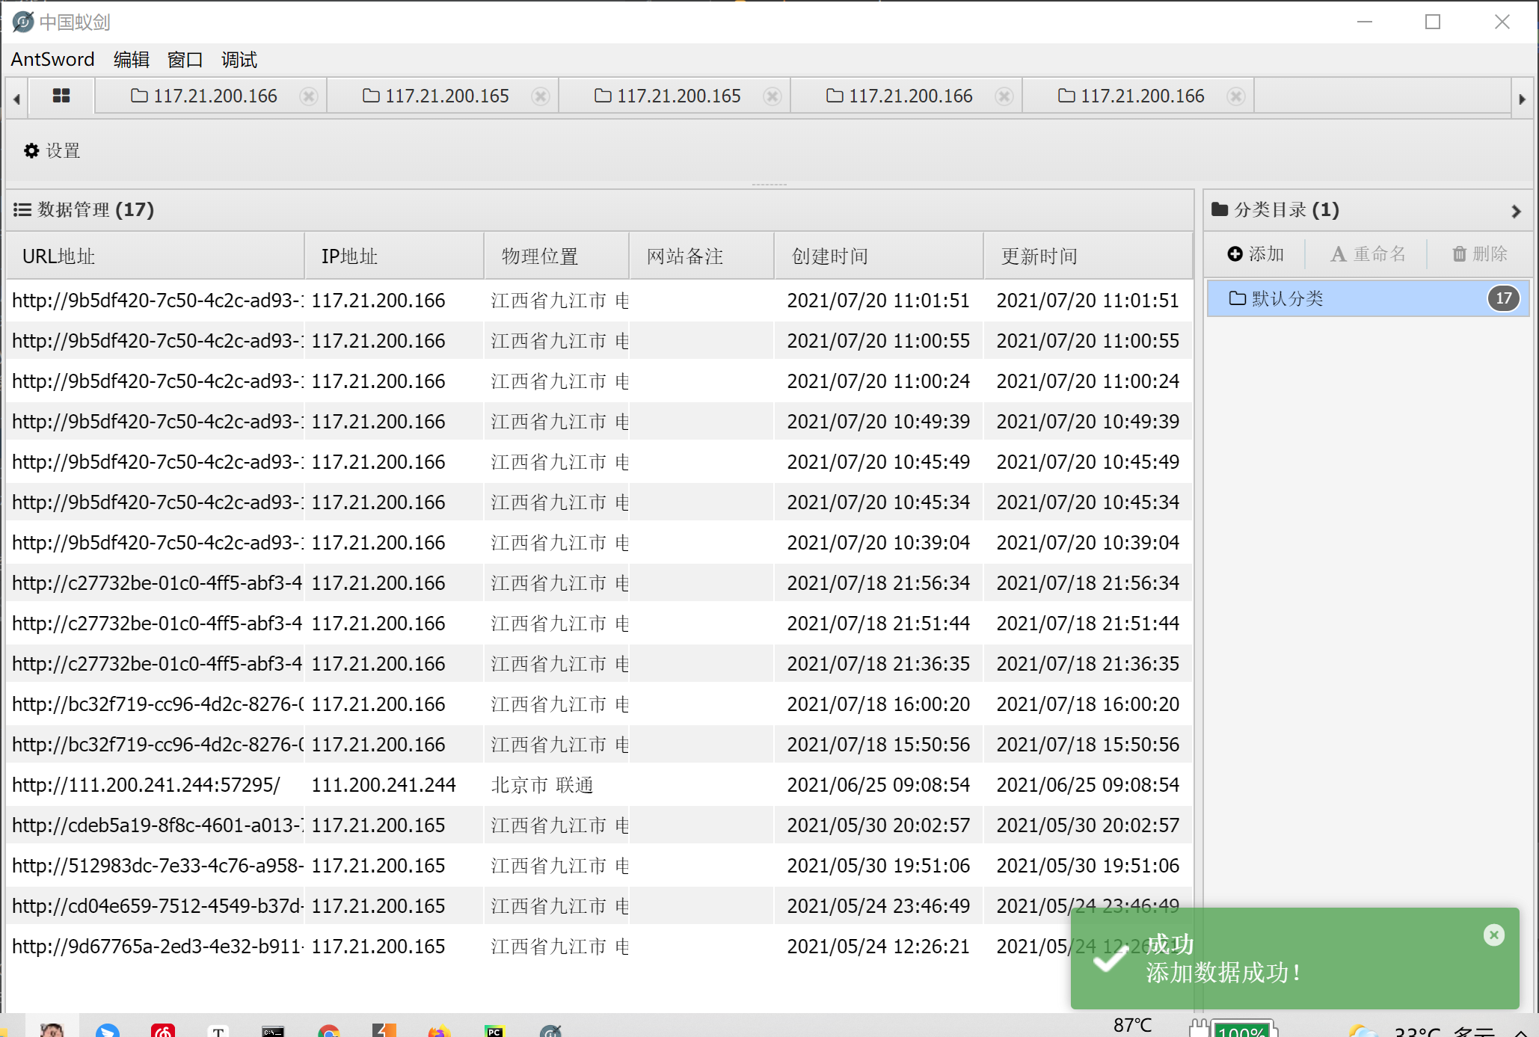The height and width of the screenshot is (1037, 1539).
Task: Sort by the 物理位置 column header
Action: click(x=556, y=256)
